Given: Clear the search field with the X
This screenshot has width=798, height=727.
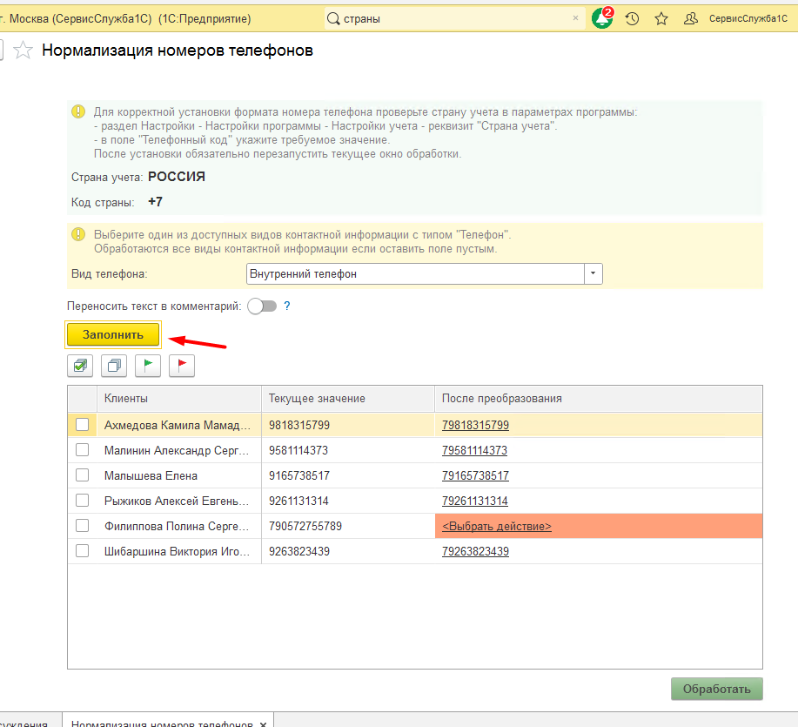Looking at the screenshot, I should coord(575,18).
